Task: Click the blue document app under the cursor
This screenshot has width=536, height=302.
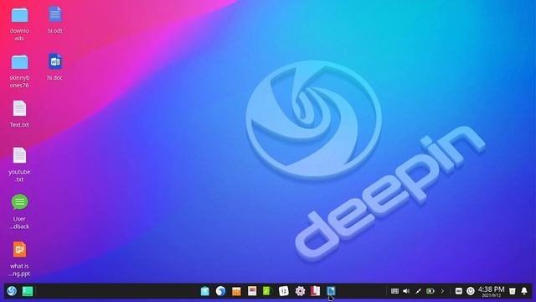Action: tap(331, 291)
